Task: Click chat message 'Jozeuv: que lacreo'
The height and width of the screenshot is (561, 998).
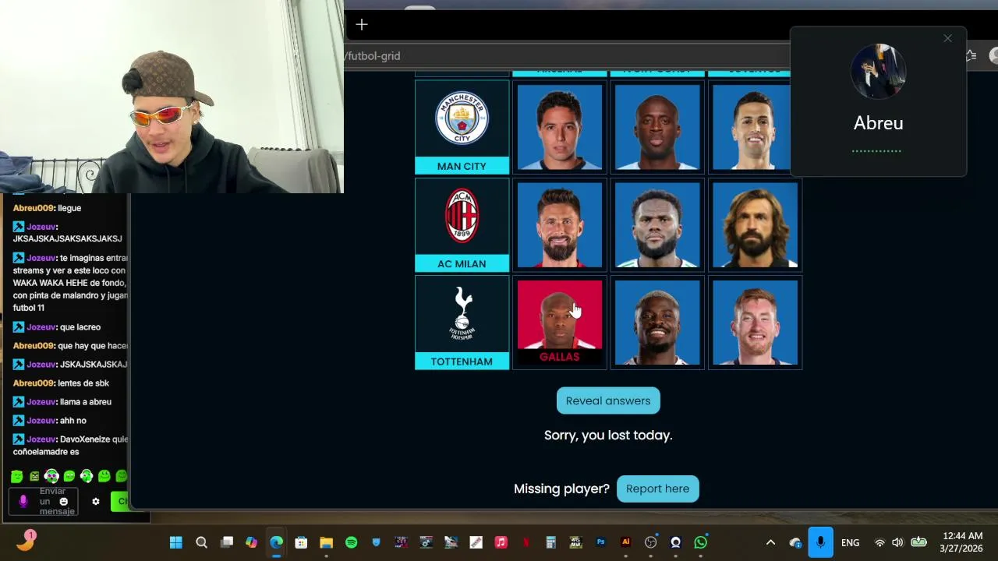Action: click(x=57, y=326)
